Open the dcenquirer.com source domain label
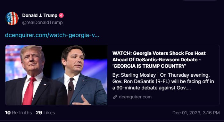The width and height of the screenshot is (224, 122). (x=135, y=97)
